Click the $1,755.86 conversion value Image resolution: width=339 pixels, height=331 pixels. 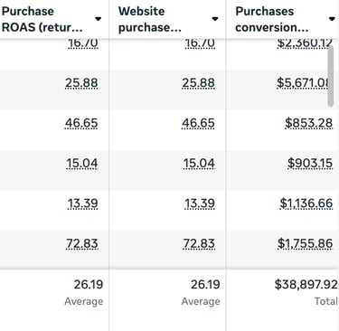(305, 243)
